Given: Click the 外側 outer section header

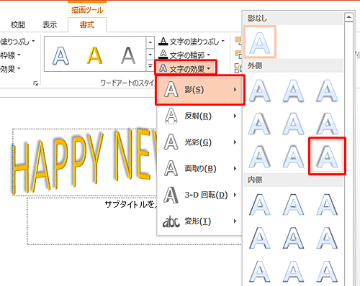Looking at the screenshot, I should click(293, 65).
